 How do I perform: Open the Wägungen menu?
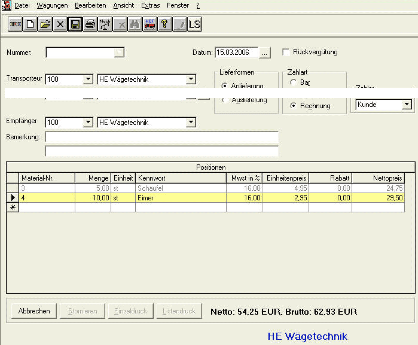point(52,5)
